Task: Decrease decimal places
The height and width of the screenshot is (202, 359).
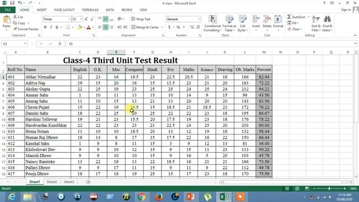Action: [198, 27]
